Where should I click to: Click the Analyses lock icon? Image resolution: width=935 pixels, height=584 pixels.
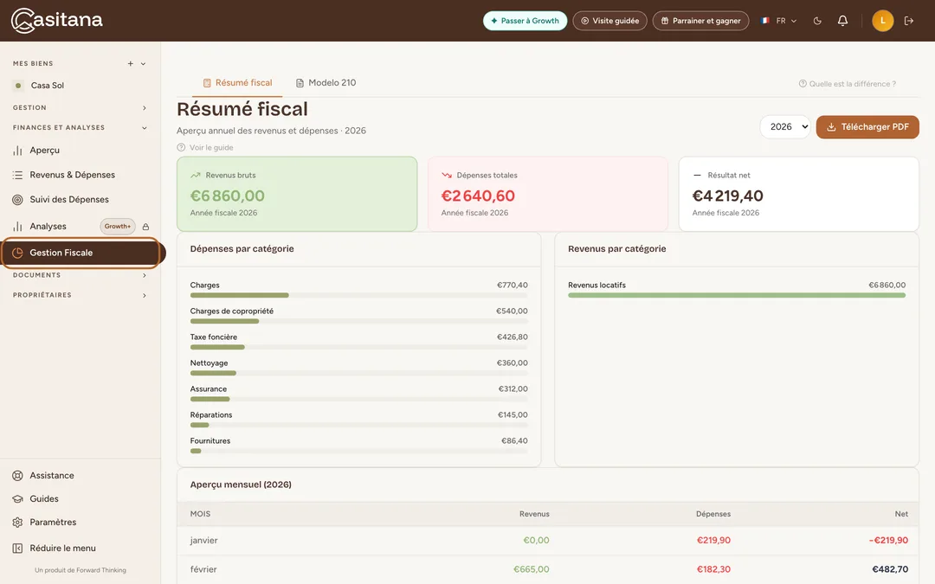point(145,227)
